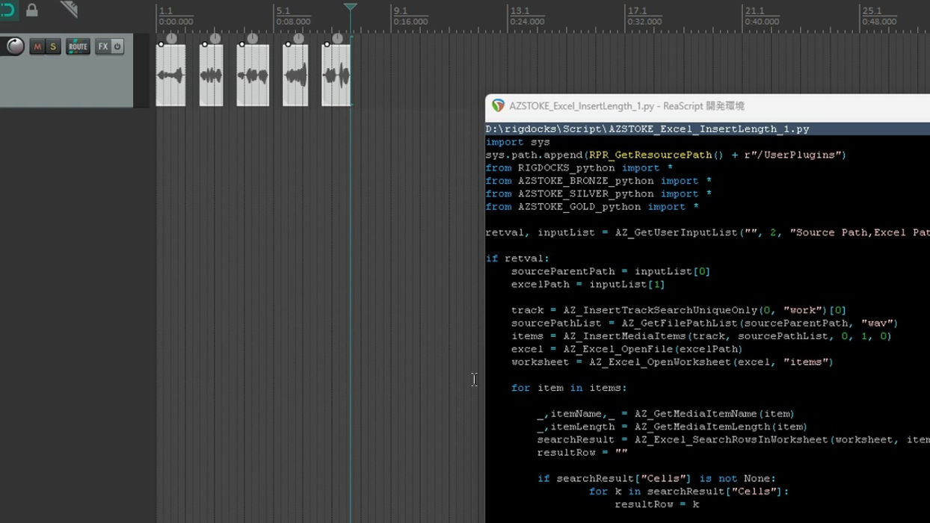Click ruler at measure 13.1
The image size is (930, 523).
(x=520, y=11)
